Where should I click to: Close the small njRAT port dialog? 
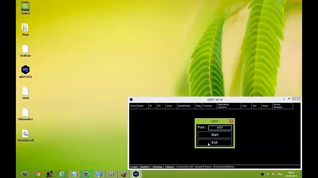pos(231,121)
